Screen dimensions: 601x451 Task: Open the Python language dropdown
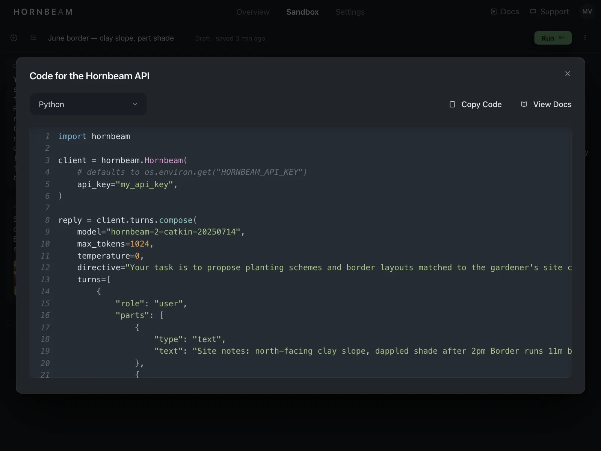[88, 104]
